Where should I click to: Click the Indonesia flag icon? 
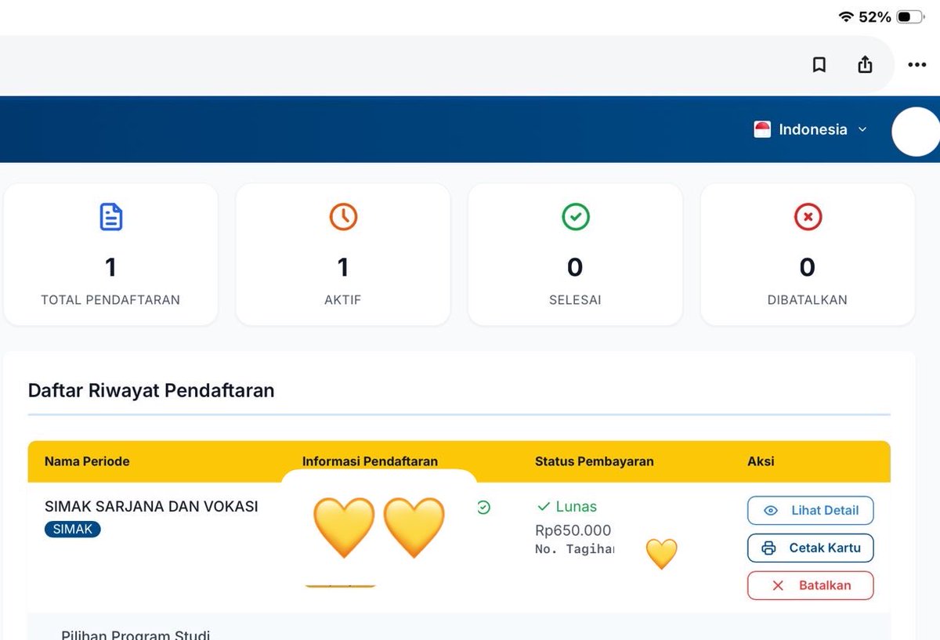click(762, 129)
